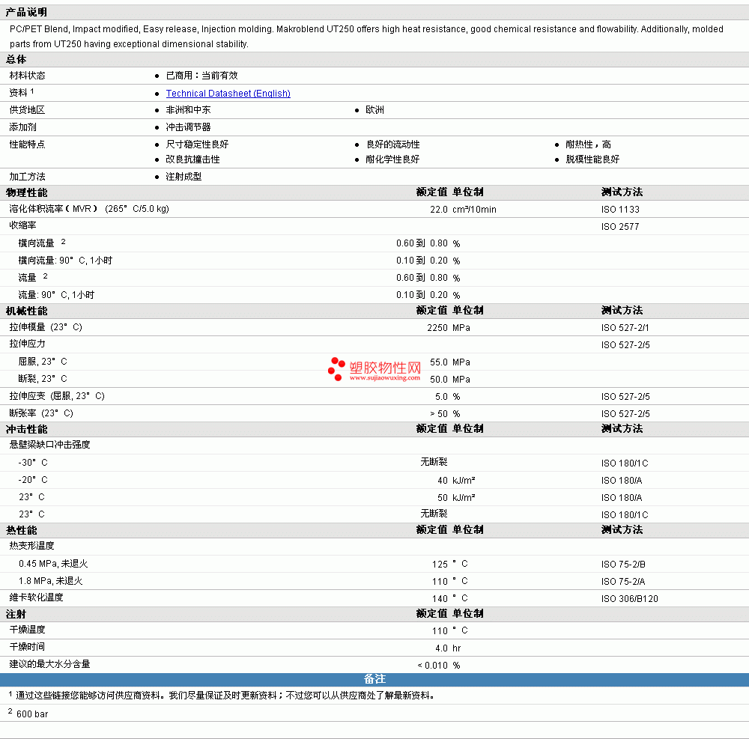Click the 机械性能 section header
The height and width of the screenshot is (739, 749).
coord(26,311)
